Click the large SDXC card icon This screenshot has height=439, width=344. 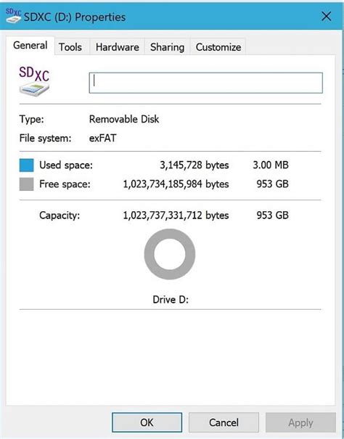click(x=34, y=81)
